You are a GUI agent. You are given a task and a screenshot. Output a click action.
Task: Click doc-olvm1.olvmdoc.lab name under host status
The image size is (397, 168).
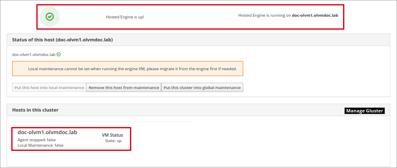click(x=34, y=54)
